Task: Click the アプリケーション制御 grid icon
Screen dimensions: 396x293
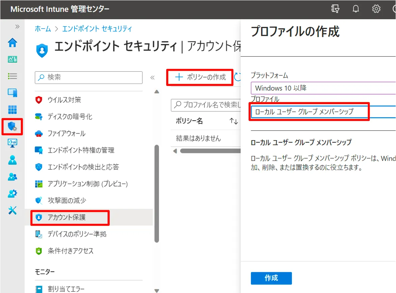Action: point(39,184)
